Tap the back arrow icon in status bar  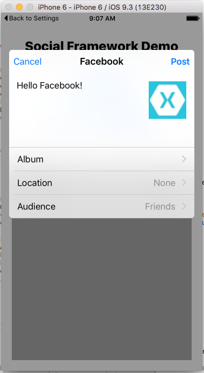tap(6, 18)
